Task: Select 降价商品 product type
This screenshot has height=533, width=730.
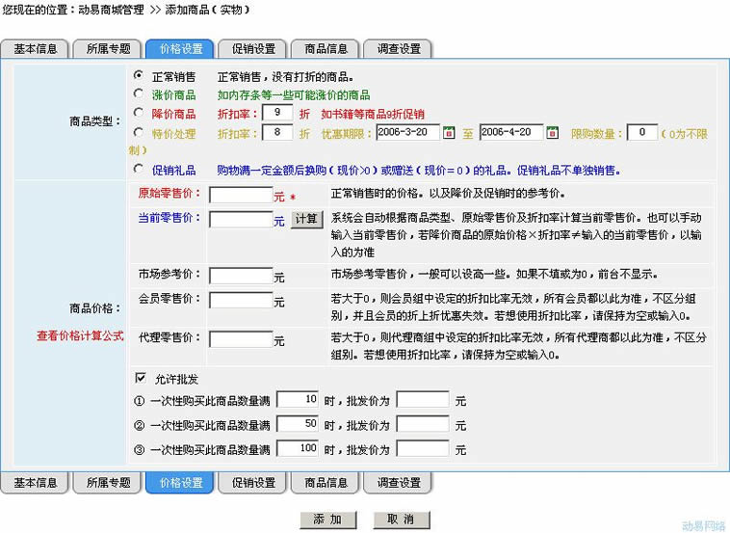Action: coord(139,112)
